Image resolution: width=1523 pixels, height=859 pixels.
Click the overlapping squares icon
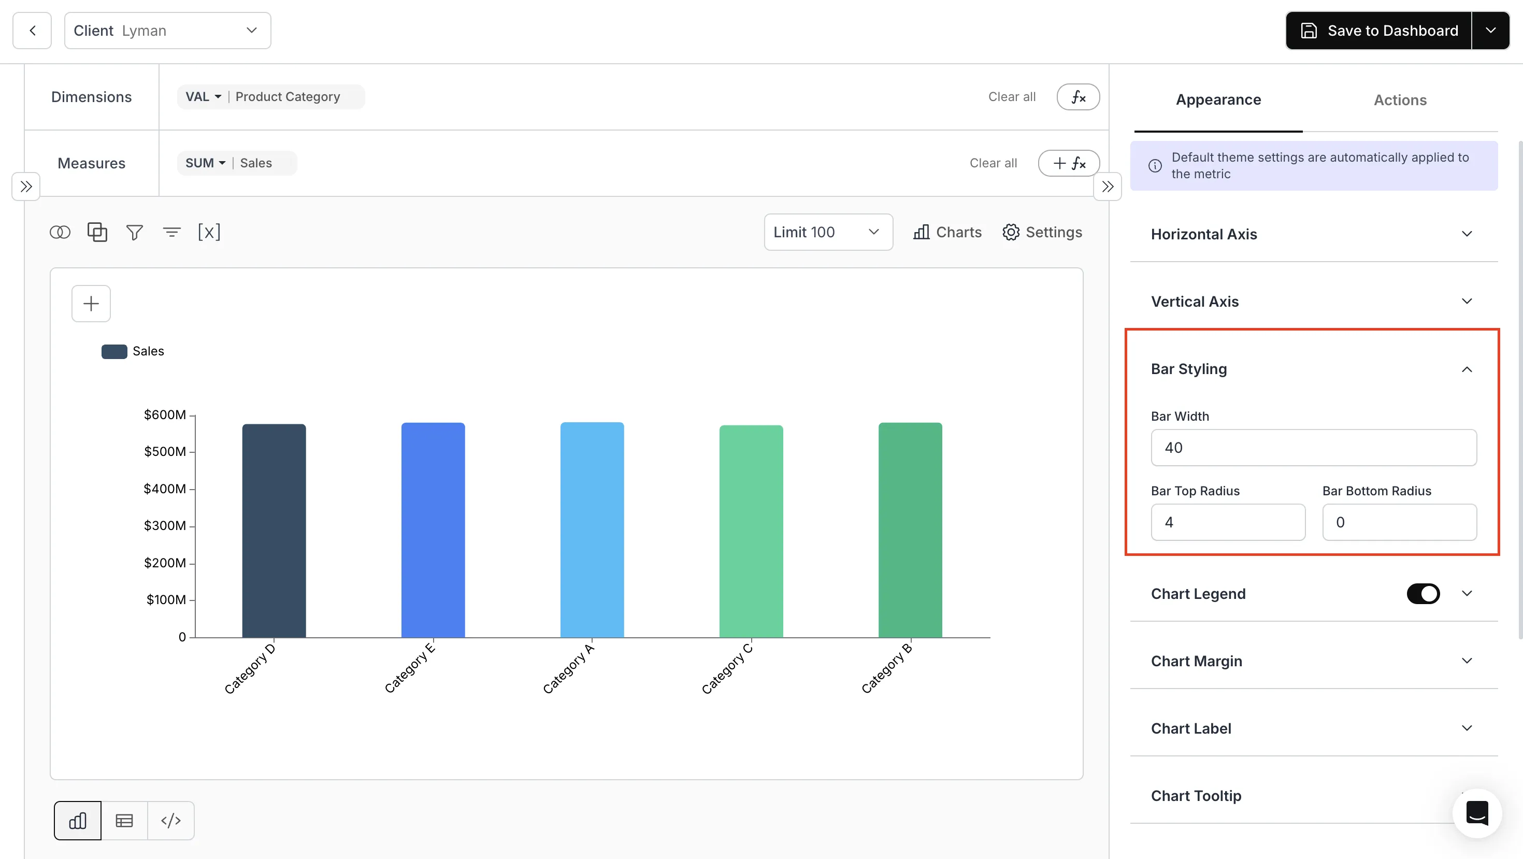(97, 232)
